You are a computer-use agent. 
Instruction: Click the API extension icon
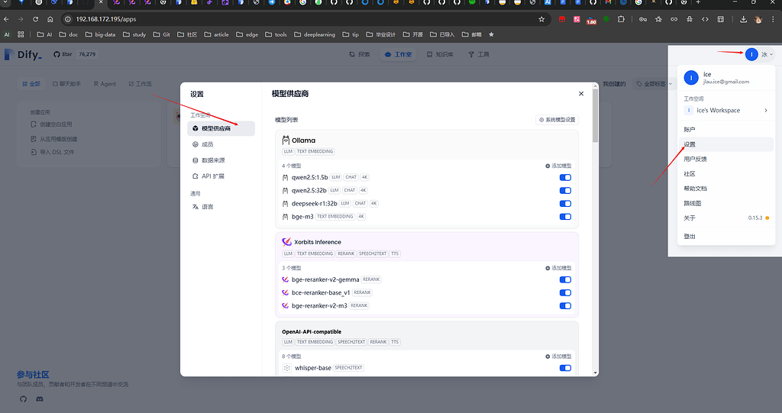click(x=195, y=176)
